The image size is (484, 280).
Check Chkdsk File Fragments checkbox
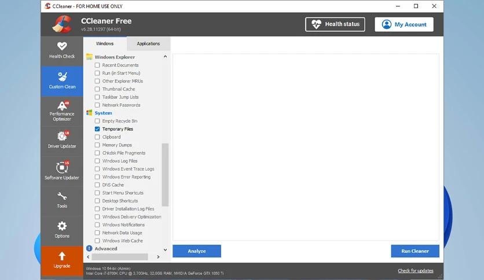point(97,153)
